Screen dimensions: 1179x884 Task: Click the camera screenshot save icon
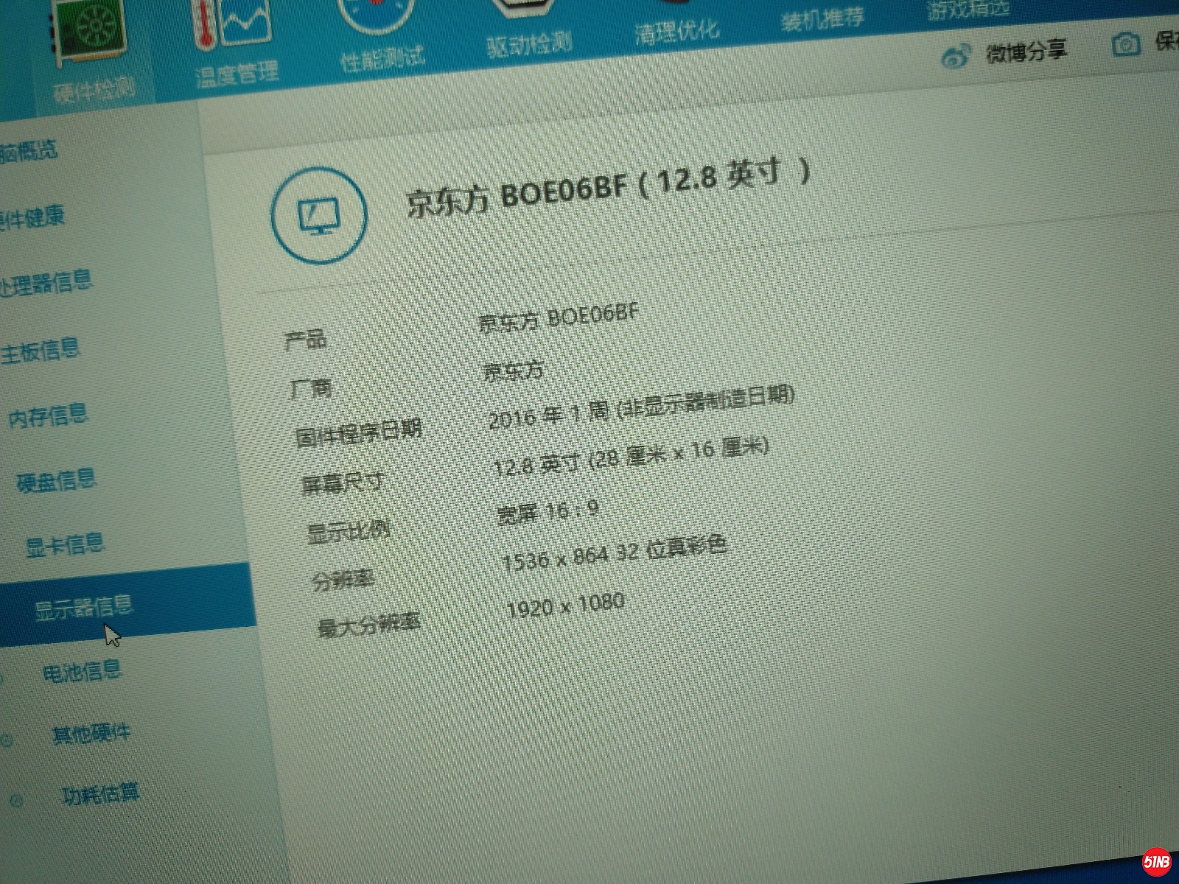(1124, 46)
